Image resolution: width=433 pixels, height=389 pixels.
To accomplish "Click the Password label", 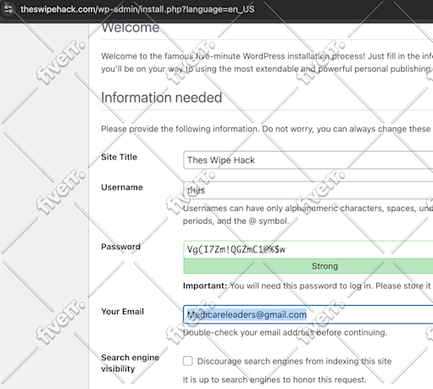I will tap(120, 247).
